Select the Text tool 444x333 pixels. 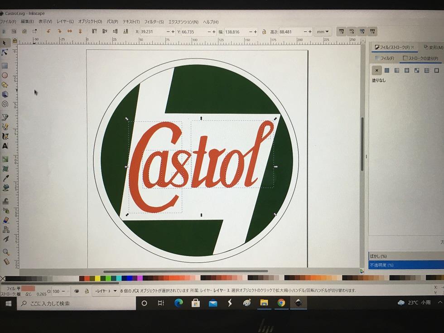5,146
